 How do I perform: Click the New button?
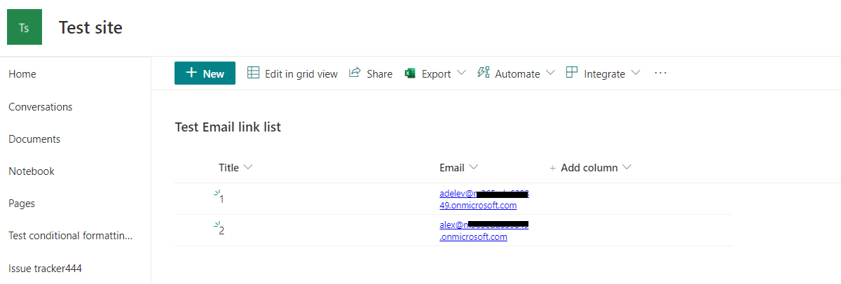pos(205,73)
